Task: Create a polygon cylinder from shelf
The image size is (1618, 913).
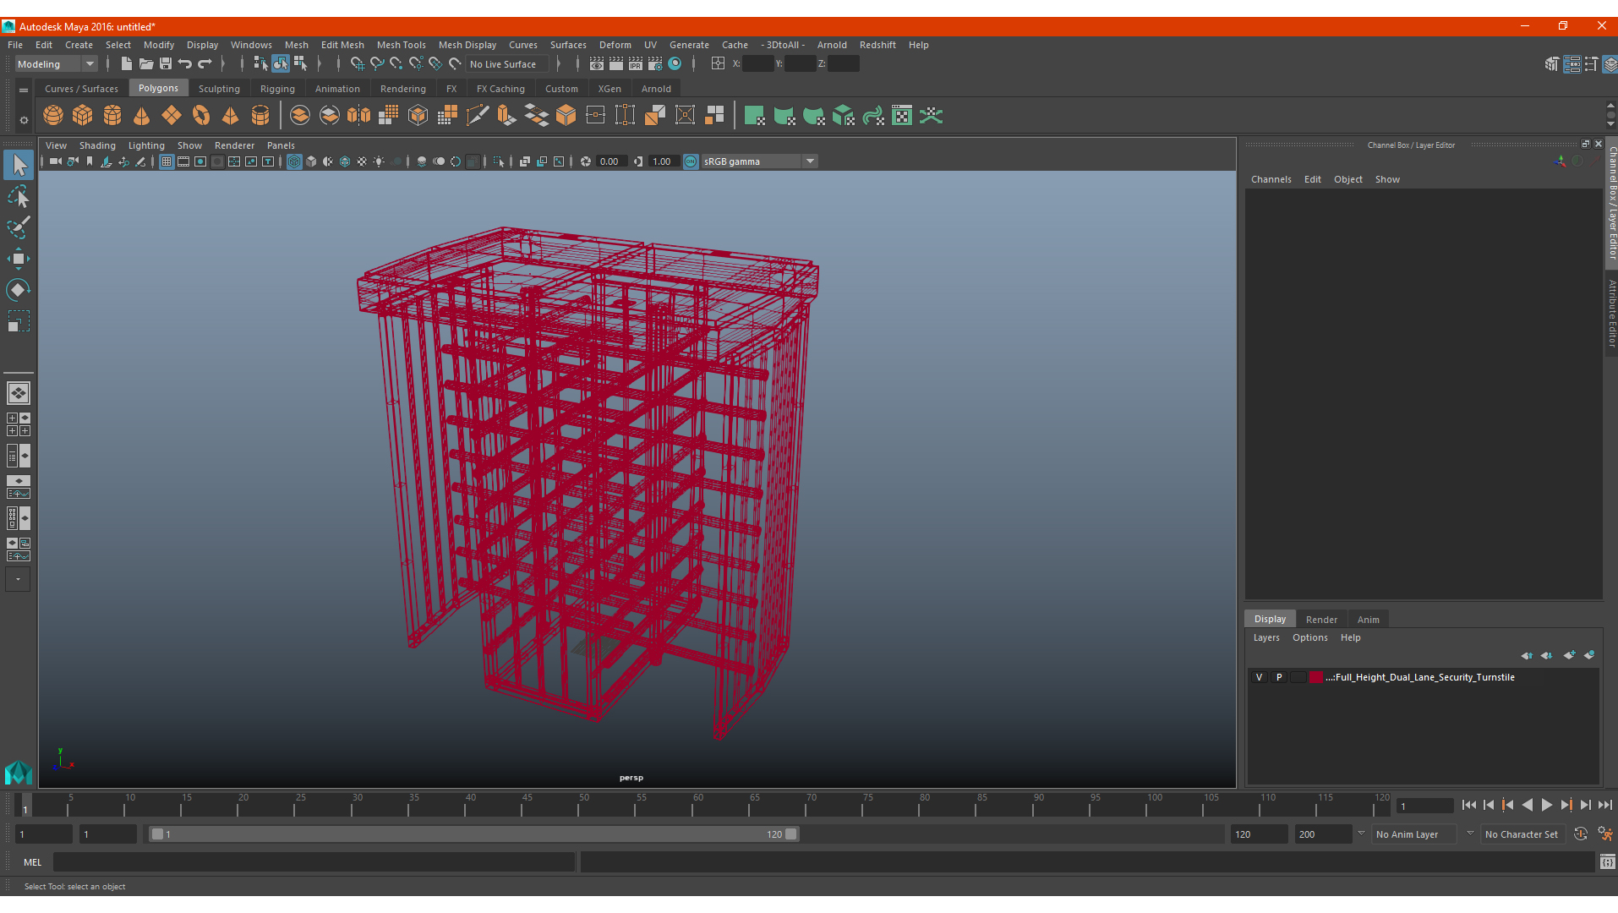Action: coord(112,115)
